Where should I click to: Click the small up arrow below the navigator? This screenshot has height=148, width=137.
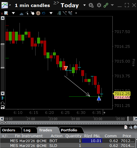click(x=2, y=122)
